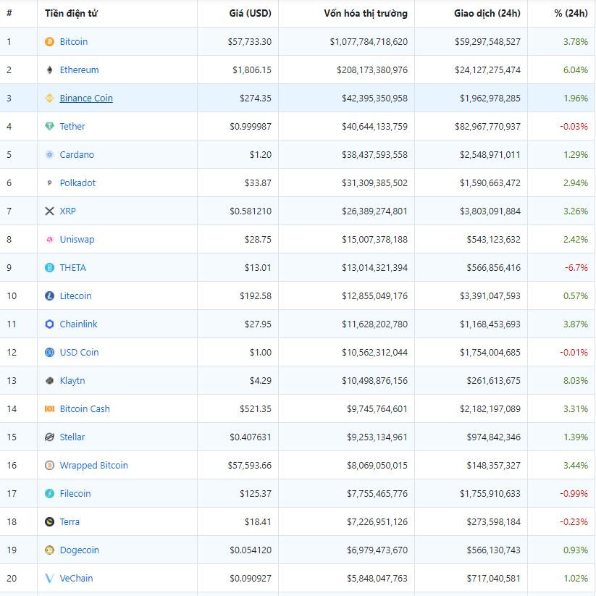The width and height of the screenshot is (596, 596).
Task: Open the Bitcoin link
Action: (74, 41)
